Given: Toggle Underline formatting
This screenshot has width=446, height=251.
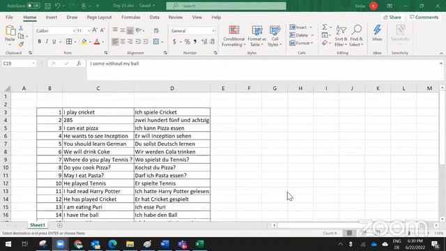Looking at the screenshot, I should [54, 42].
